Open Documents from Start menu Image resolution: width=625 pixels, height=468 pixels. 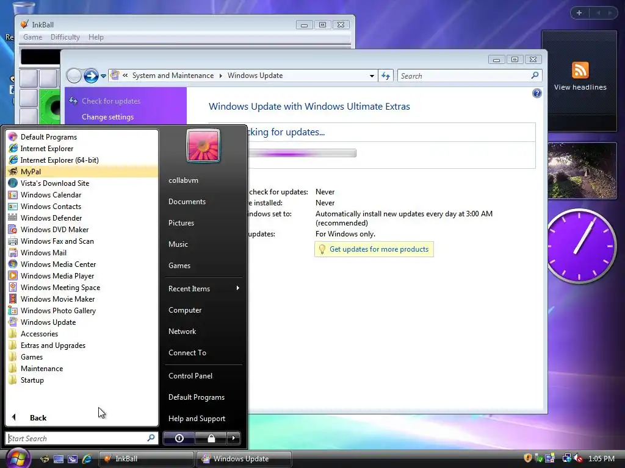(187, 201)
